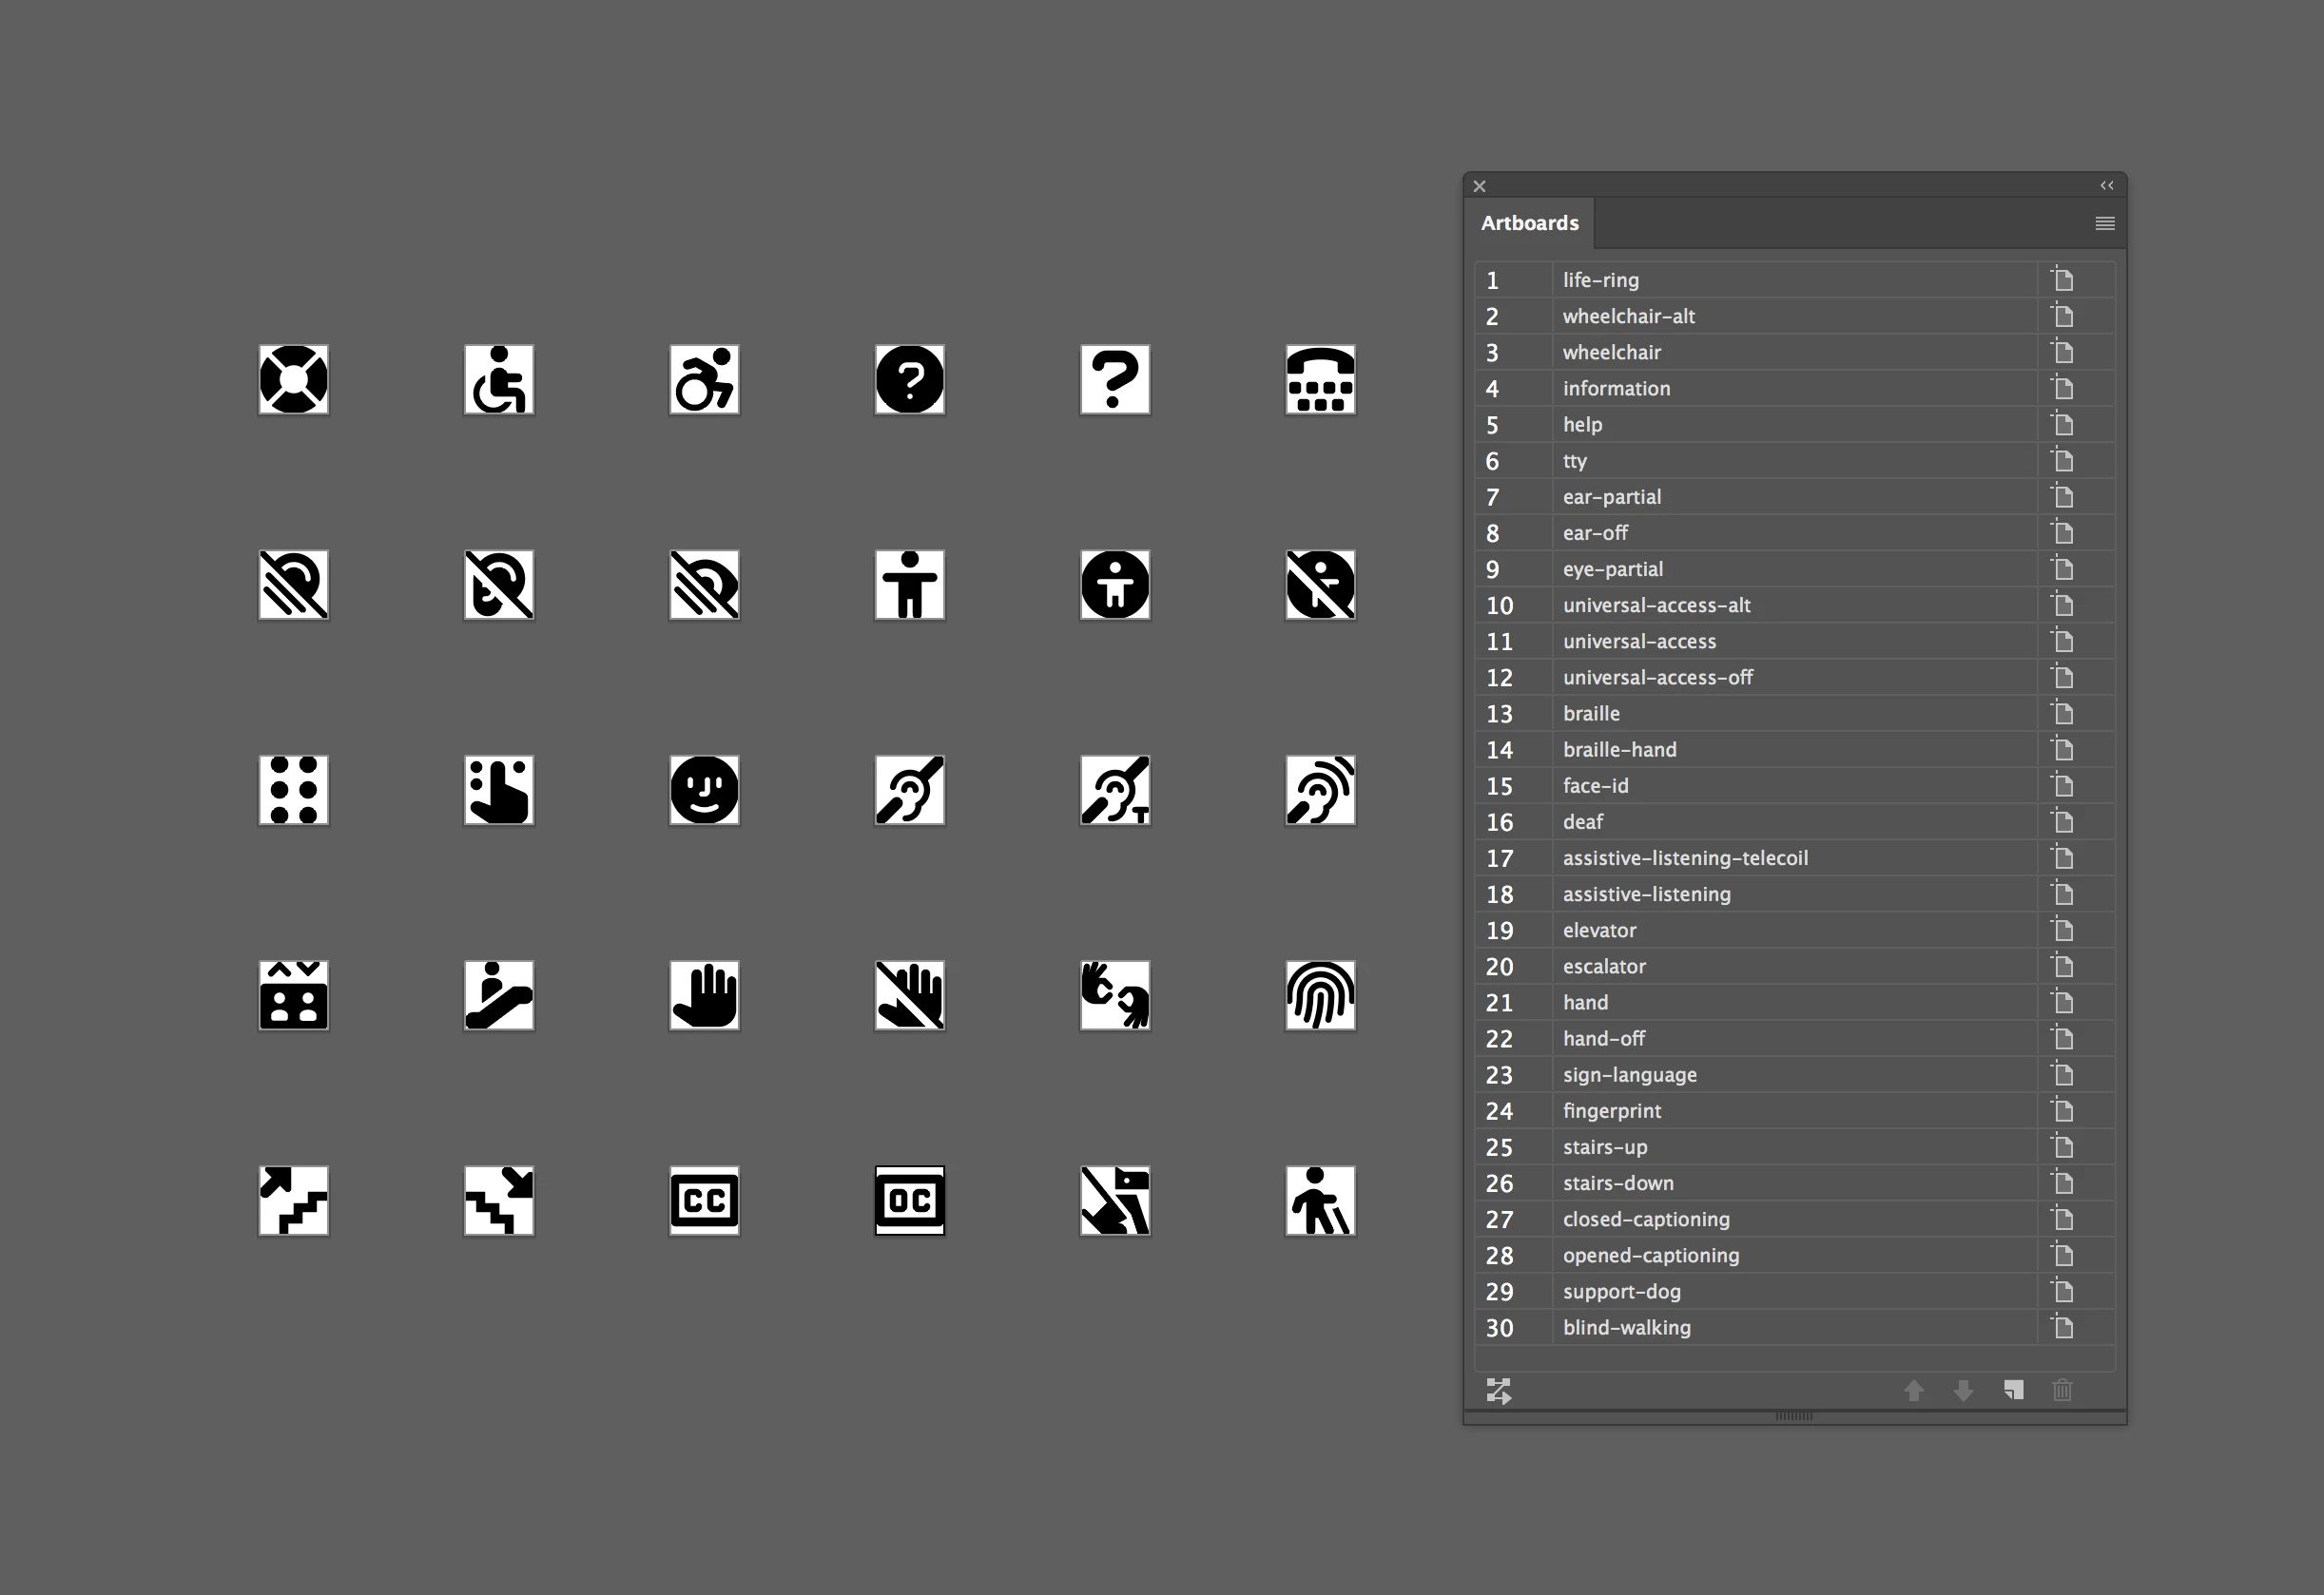The width and height of the screenshot is (2324, 1595).
Task: Click the Move Down arrow icon
Action: [1963, 1390]
